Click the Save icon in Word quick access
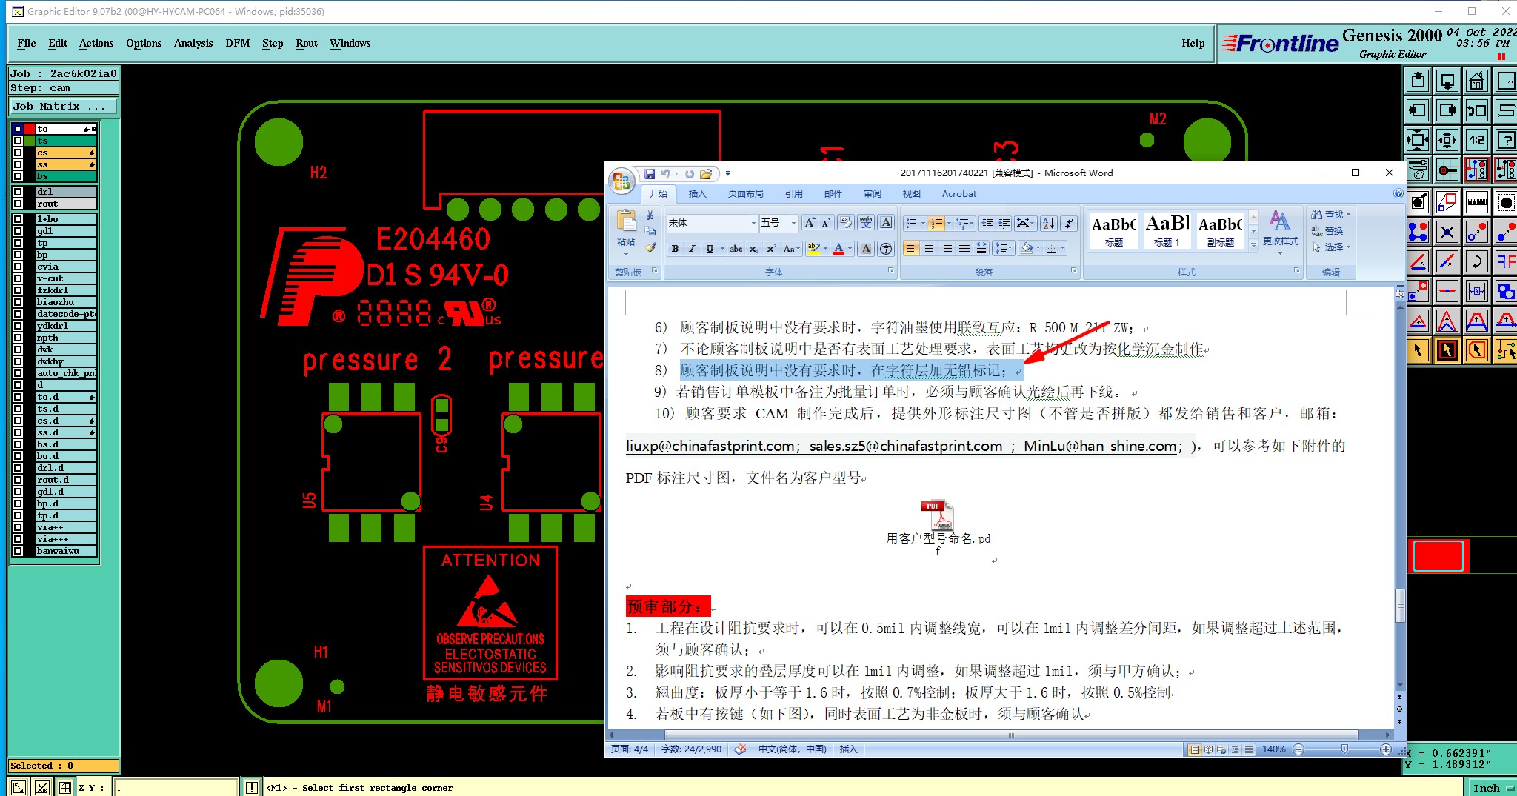 click(x=649, y=173)
